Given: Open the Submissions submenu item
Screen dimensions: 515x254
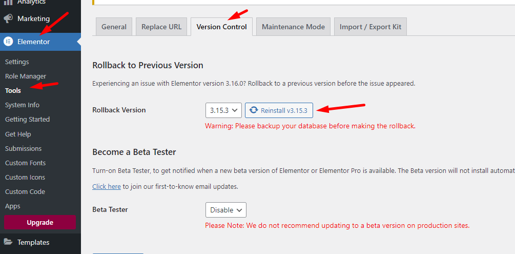Looking at the screenshot, I should (x=24, y=148).
